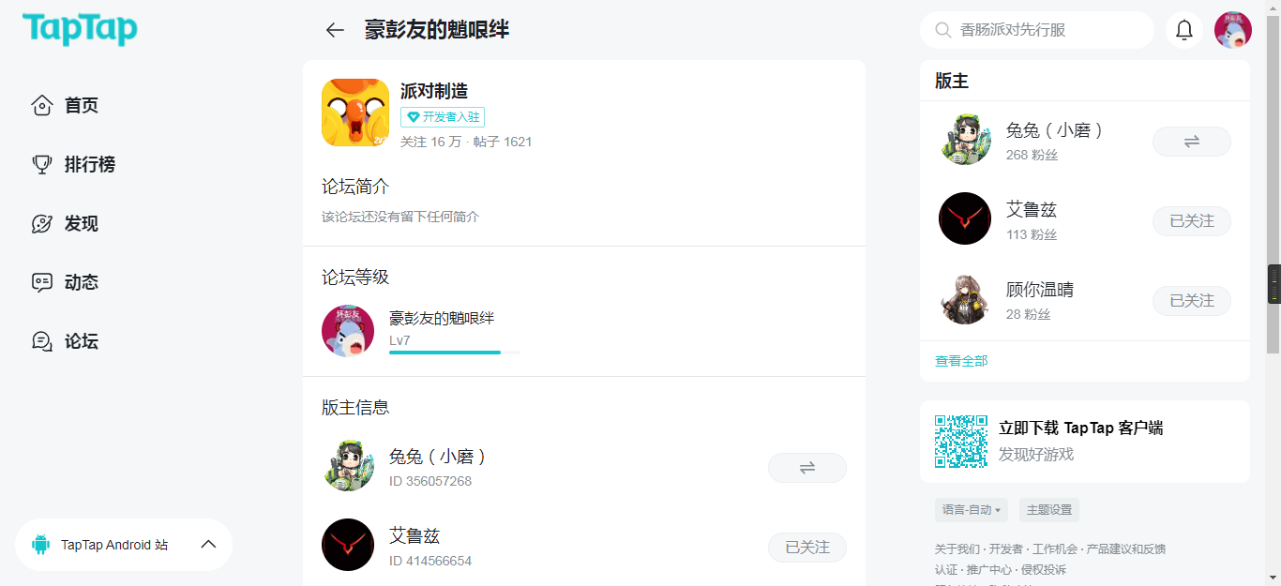1281x586 pixels.
Task: Click the TapTap download QR code
Action: pos(961,442)
